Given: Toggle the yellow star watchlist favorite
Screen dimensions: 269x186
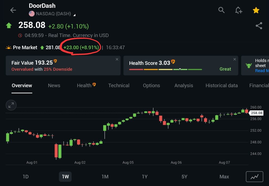Looking at the screenshot, I should (x=256, y=10).
